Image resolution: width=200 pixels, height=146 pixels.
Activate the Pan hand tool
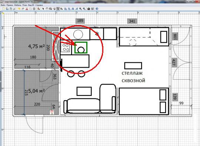coord(47,9)
